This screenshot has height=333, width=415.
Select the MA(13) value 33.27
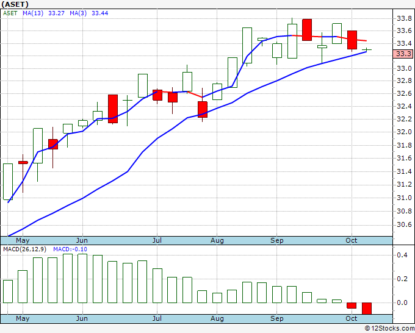coord(56,13)
